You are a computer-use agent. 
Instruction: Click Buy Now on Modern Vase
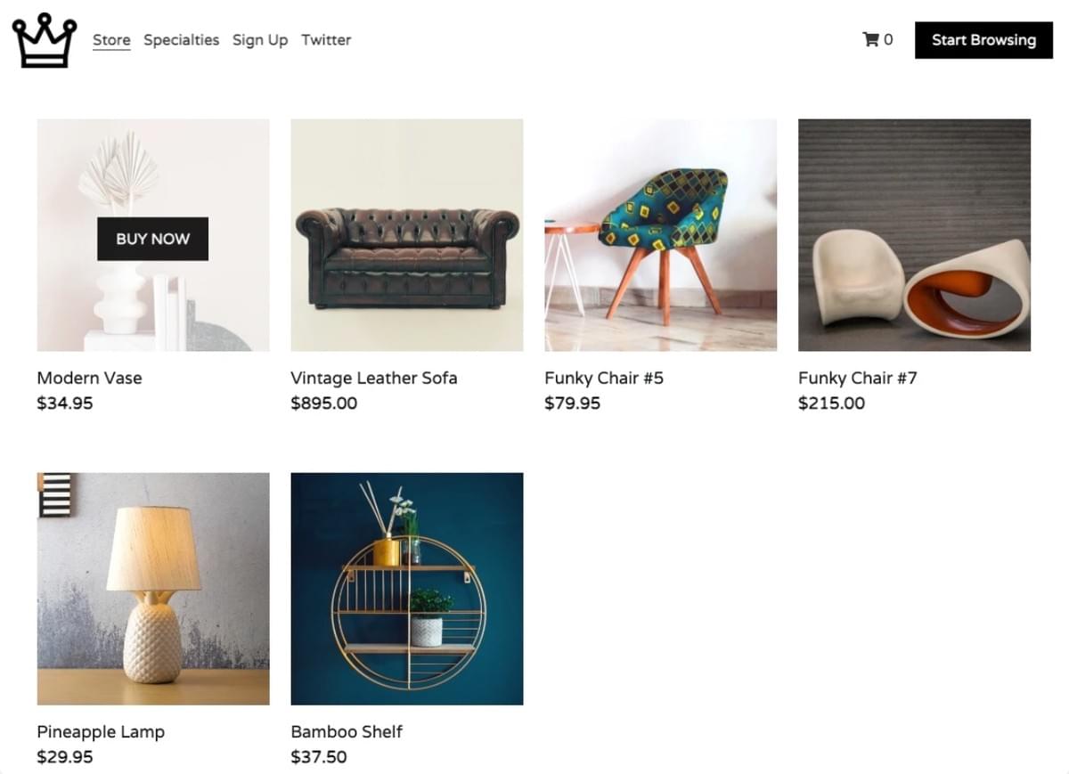[x=152, y=239]
